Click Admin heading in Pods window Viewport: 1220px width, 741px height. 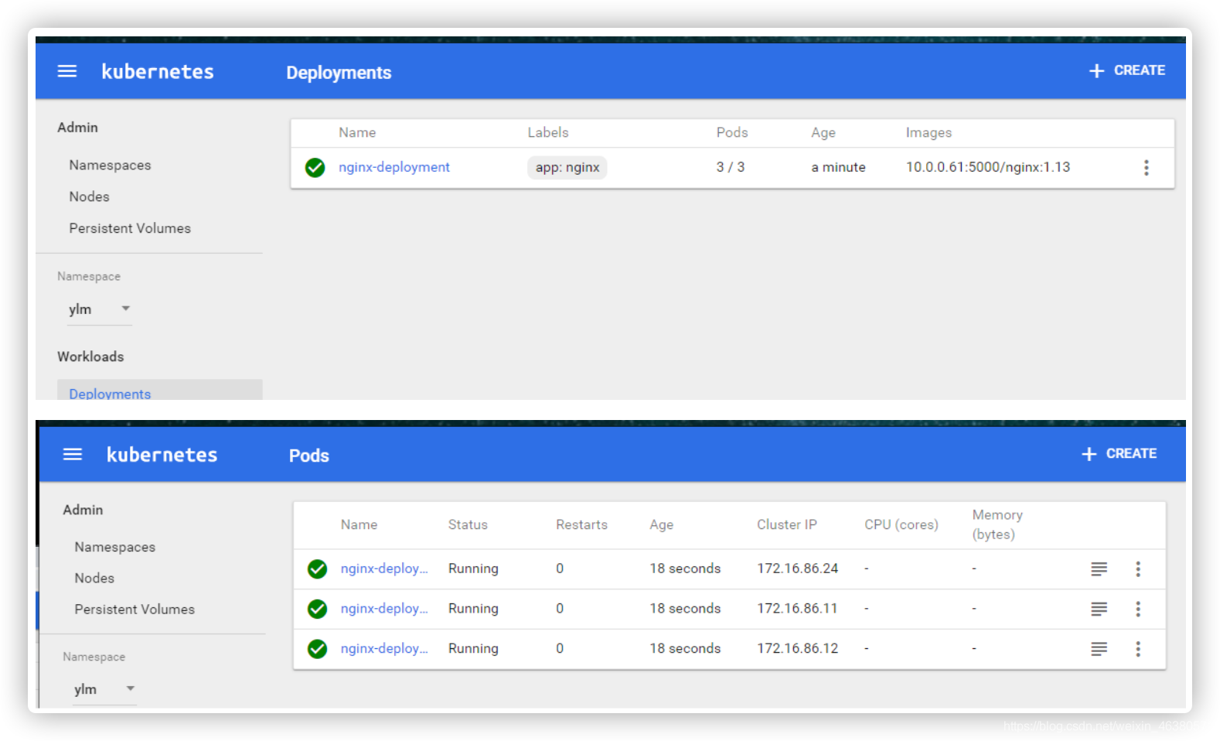[x=83, y=510]
